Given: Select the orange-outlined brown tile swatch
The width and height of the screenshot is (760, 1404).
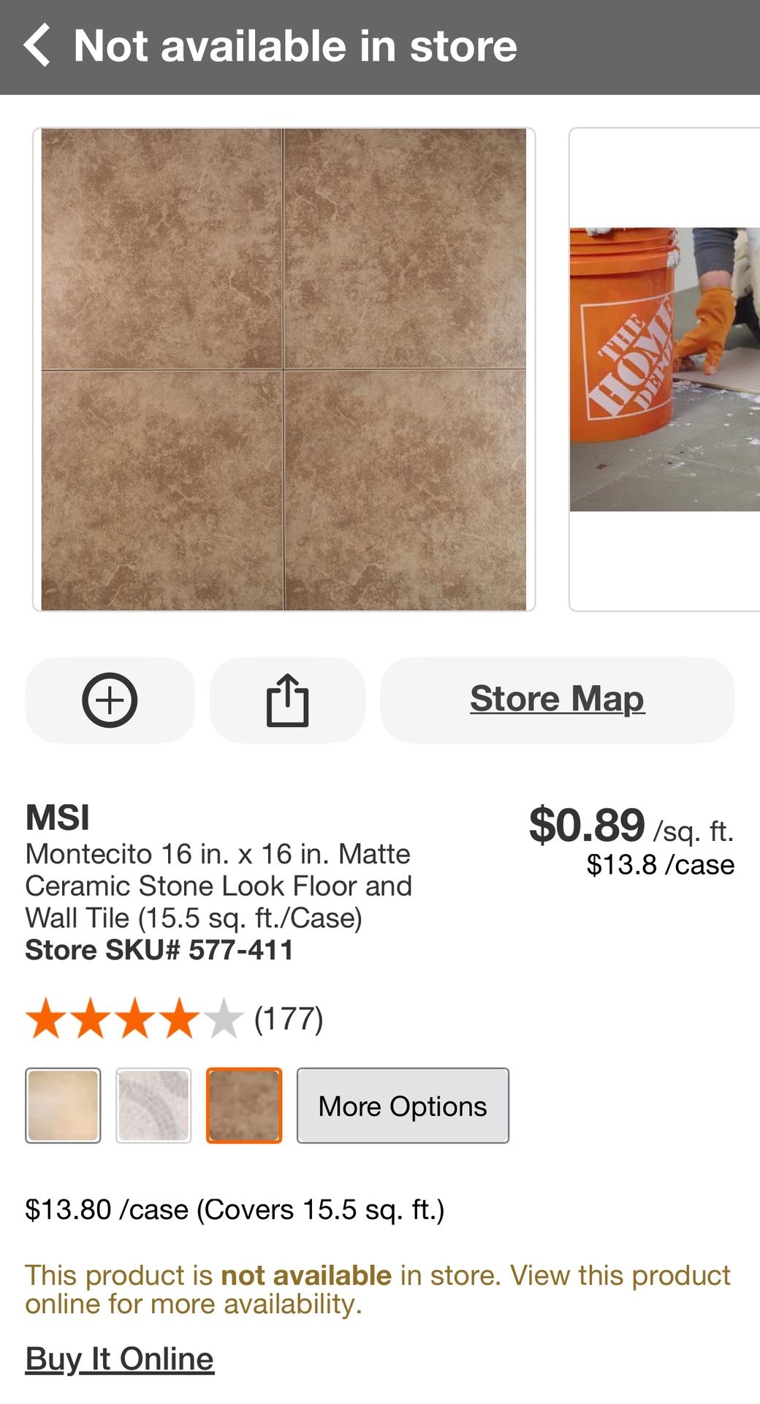Looking at the screenshot, I should 244,1106.
